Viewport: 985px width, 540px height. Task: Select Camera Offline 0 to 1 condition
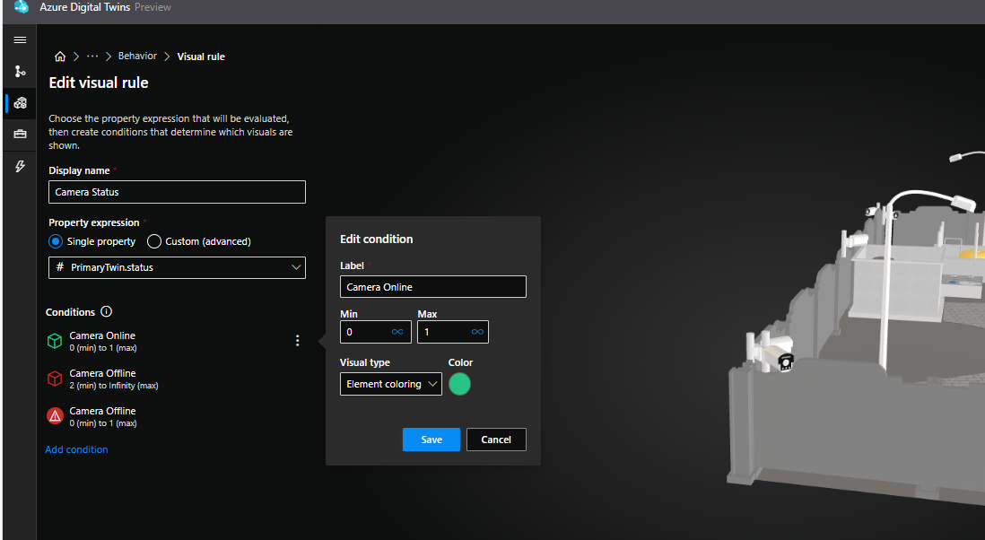point(103,416)
